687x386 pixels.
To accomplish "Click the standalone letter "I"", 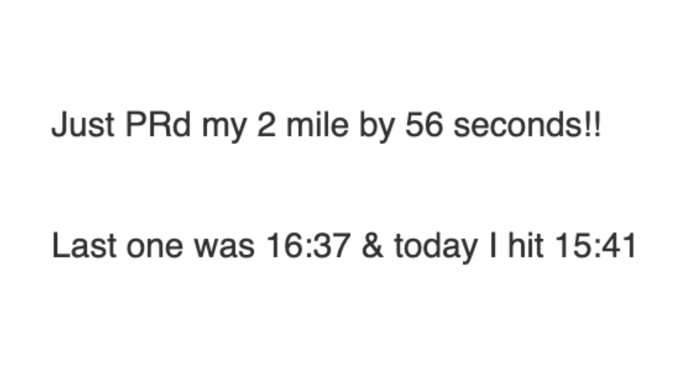I will (x=493, y=245).
